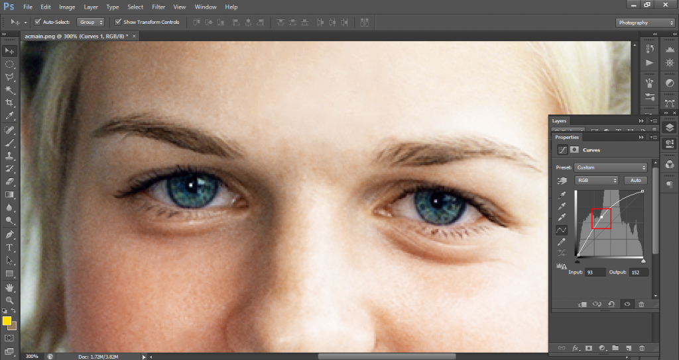The height and width of the screenshot is (360, 679).
Task: Select the Hand tool
Action: click(9, 288)
